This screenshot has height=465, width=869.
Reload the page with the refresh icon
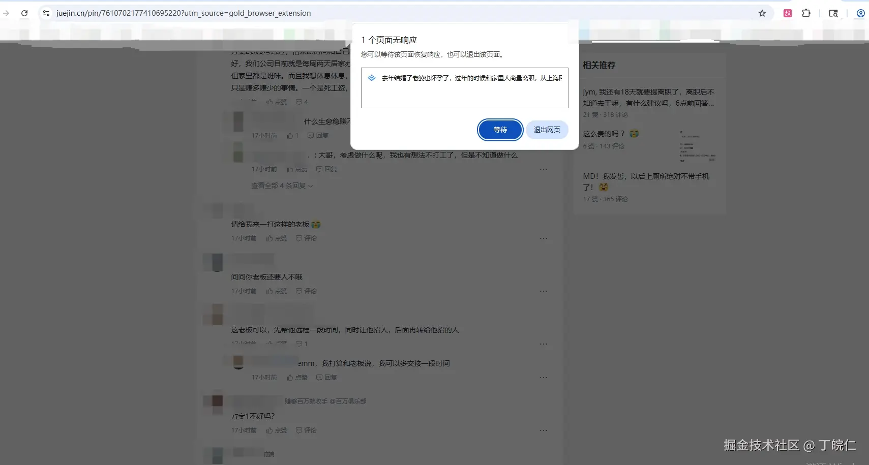tap(24, 13)
